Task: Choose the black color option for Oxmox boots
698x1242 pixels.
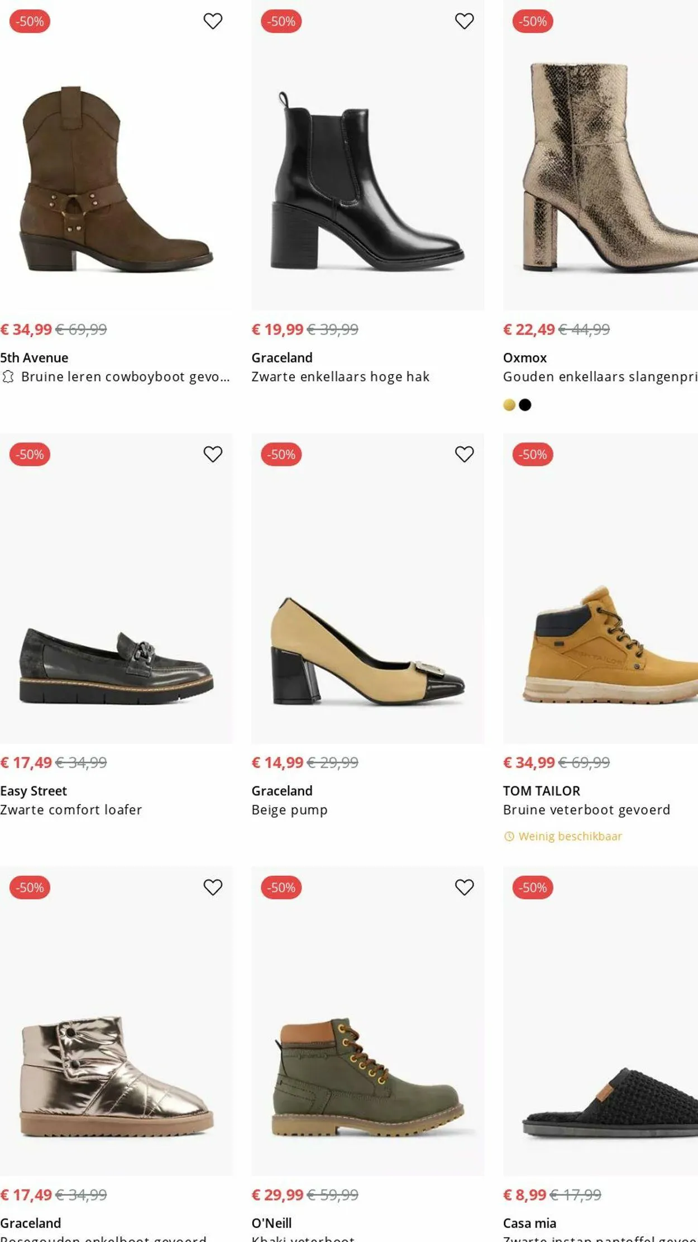Action: tap(525, 405)
